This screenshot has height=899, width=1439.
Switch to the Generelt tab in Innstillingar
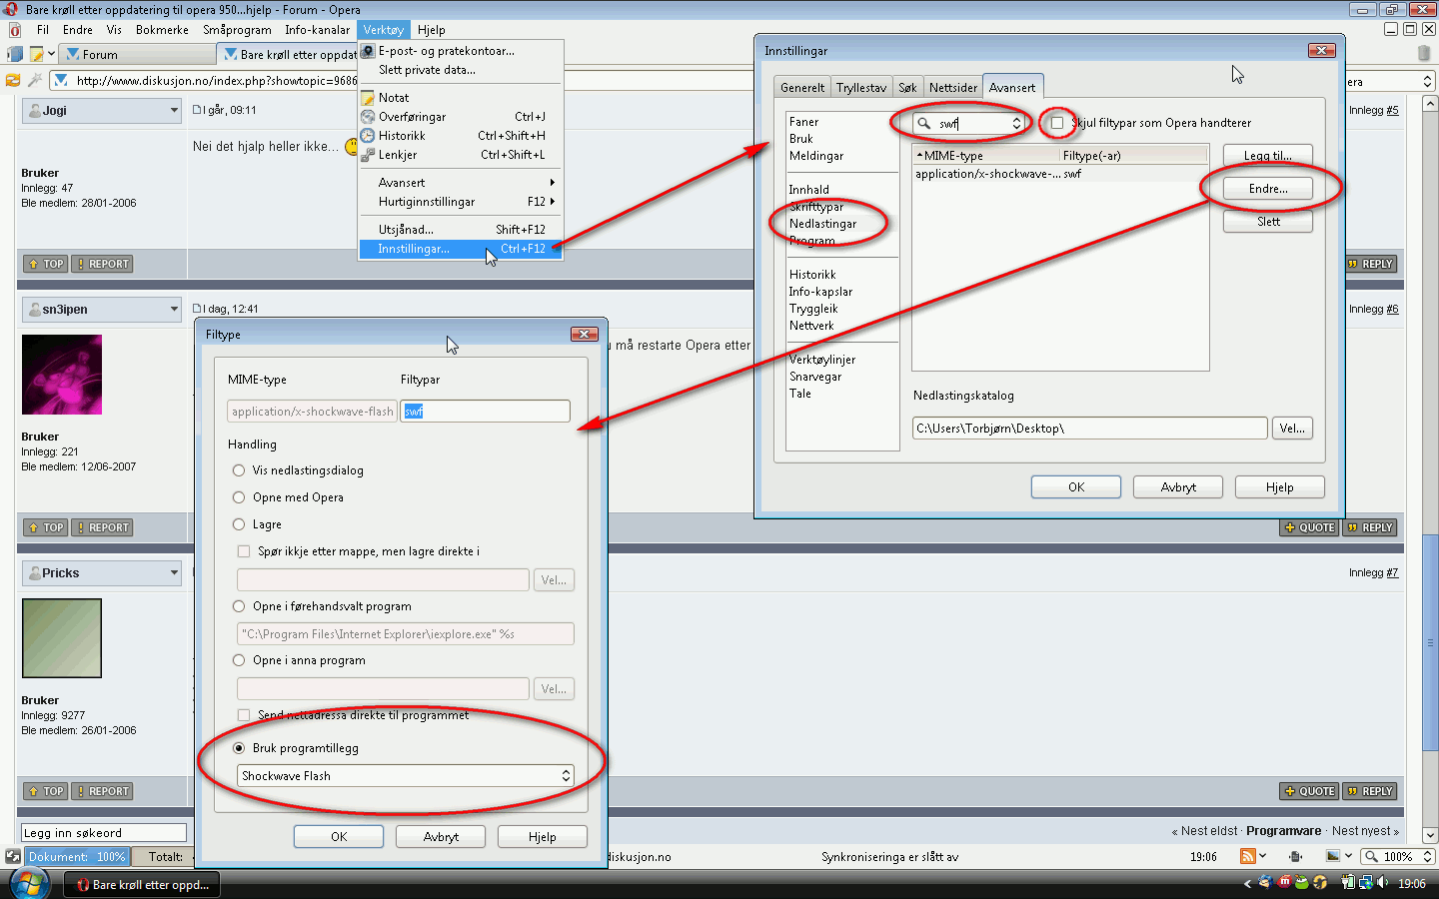point(802,88)
